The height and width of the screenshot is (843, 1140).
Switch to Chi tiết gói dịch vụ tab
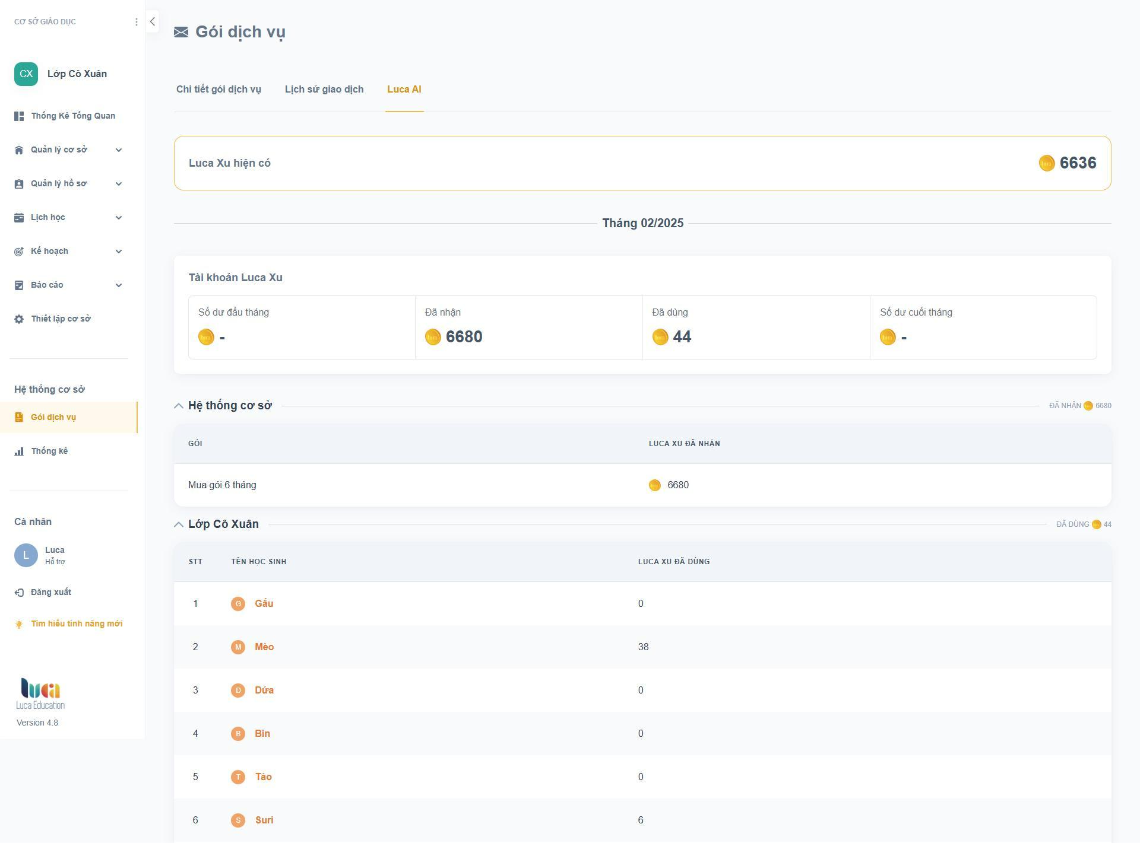(218, 90)
